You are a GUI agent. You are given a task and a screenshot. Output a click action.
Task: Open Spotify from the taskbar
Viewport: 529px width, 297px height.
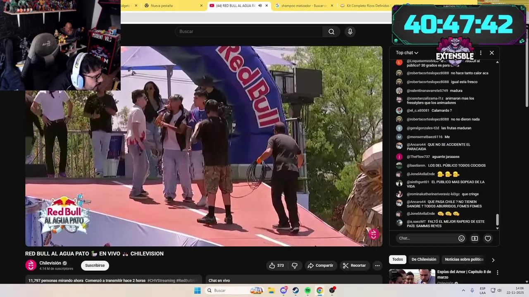[307, 290]
